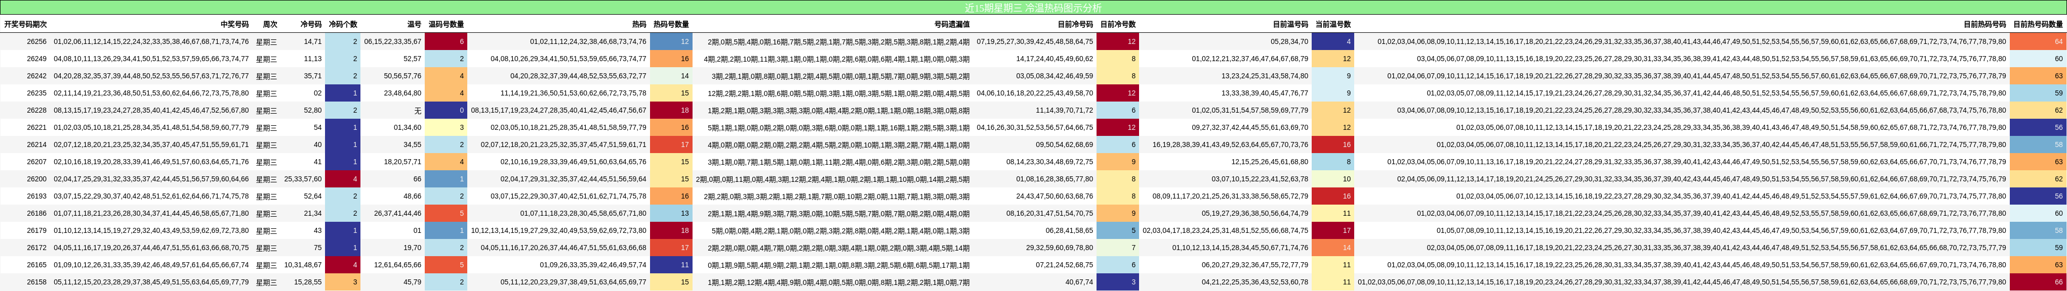
Task: Click current warm count 17 in row 26179
Action: (1333, 230)
